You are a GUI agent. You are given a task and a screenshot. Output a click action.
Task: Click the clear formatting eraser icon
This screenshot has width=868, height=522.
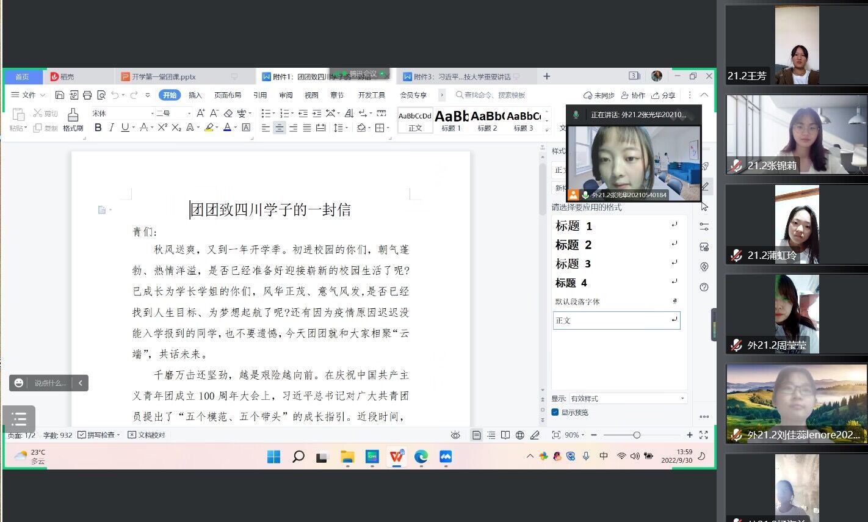pos(228,114)
